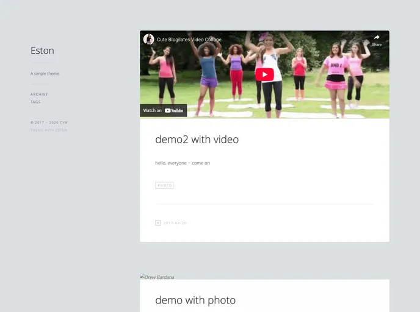Open the Archive page
Screen dimensions: 420x312
point(39,94)
